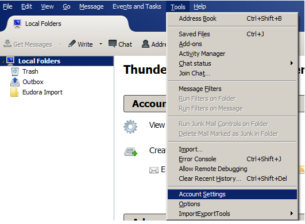Choose Join Chat... menu entry
This screenshot has height=224, width=305.
point(232,73)
